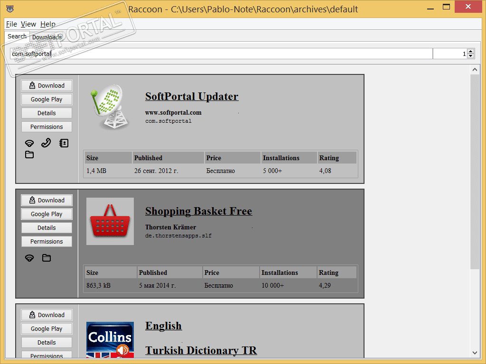Click the 26 сент. 2012 г. published date
The width and height of the screenshot is (486, 364).
tap(156, 171)
